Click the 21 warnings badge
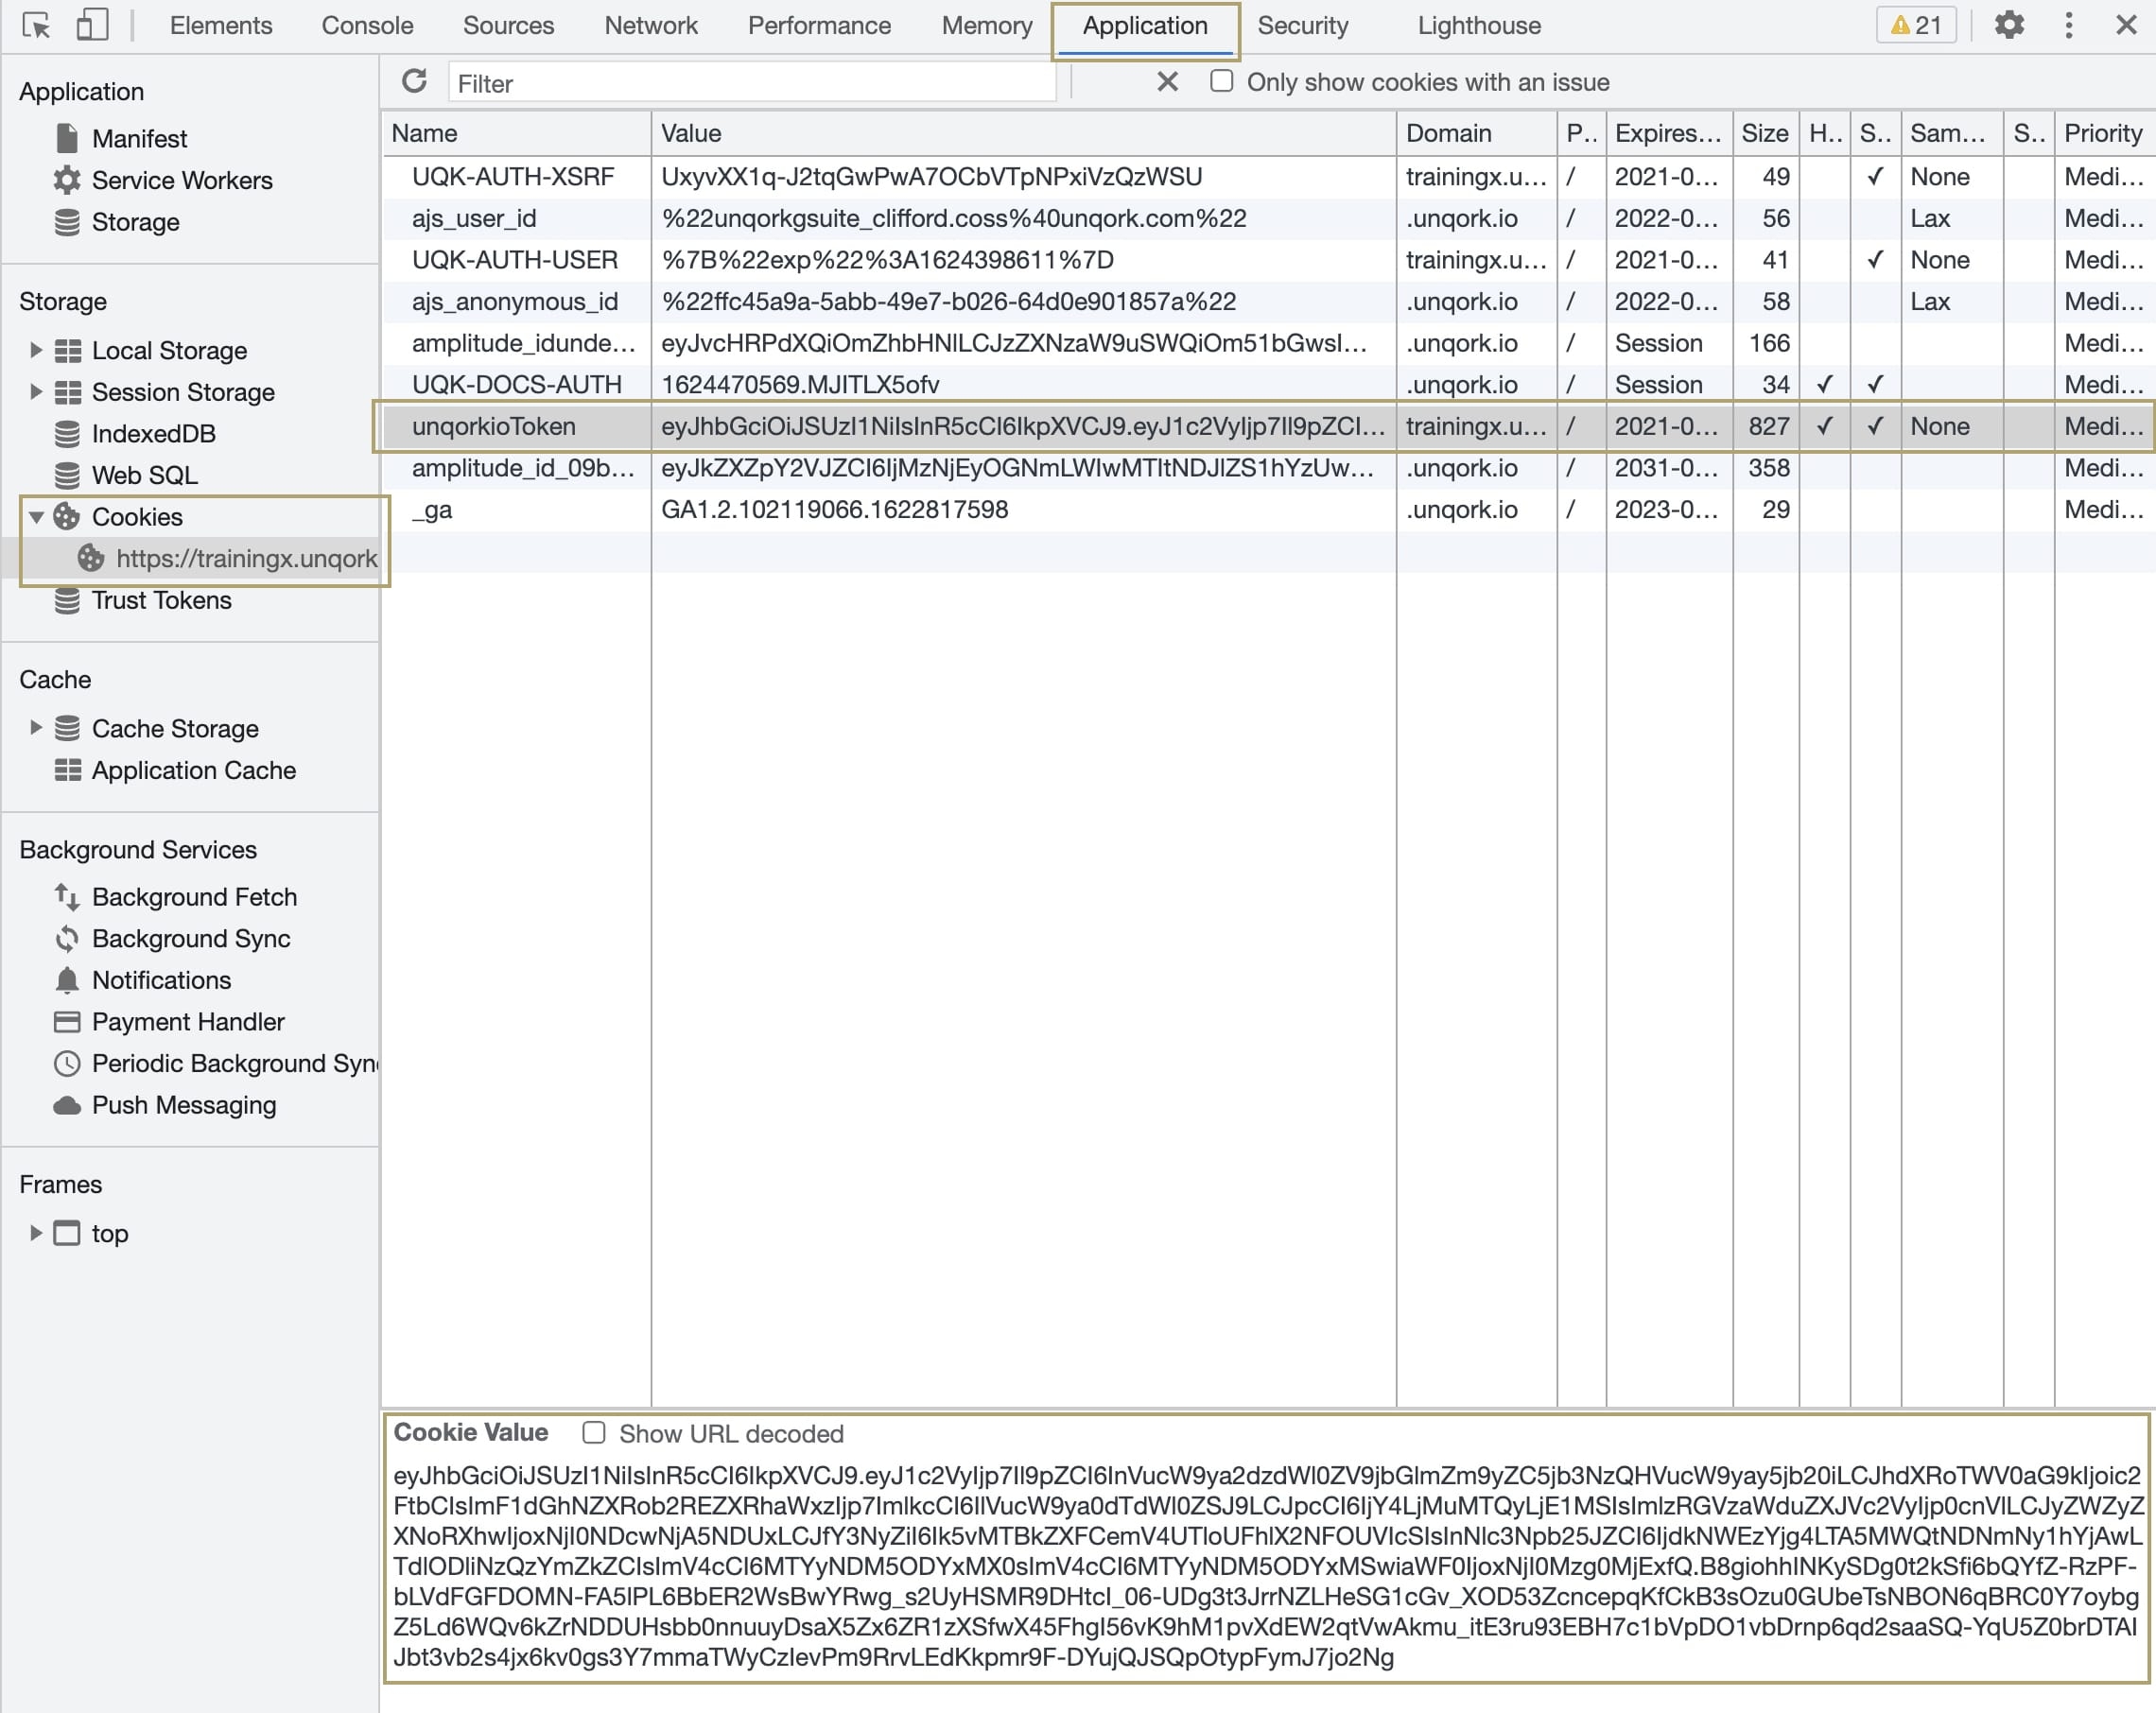This screenshot has width=2156, height=1713. click(x=1916, y=25)
